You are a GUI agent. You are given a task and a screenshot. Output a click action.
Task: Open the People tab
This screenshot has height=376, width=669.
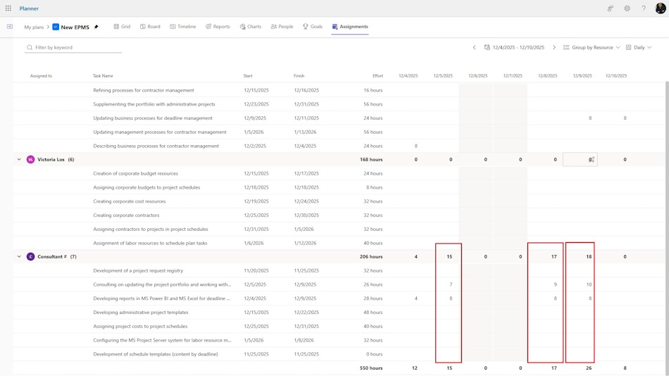(282, 27)
